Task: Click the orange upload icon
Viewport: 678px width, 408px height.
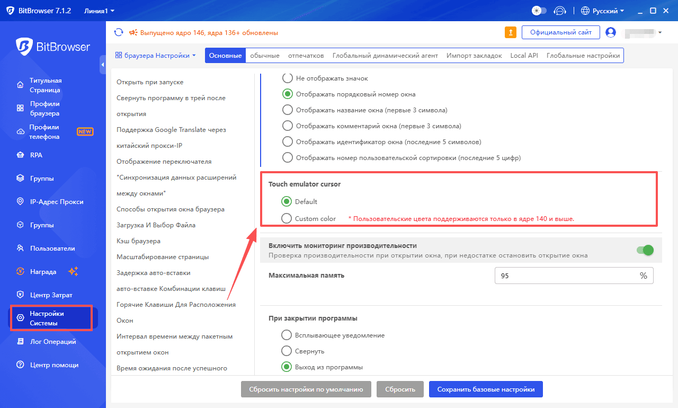Action: point(510,32)
